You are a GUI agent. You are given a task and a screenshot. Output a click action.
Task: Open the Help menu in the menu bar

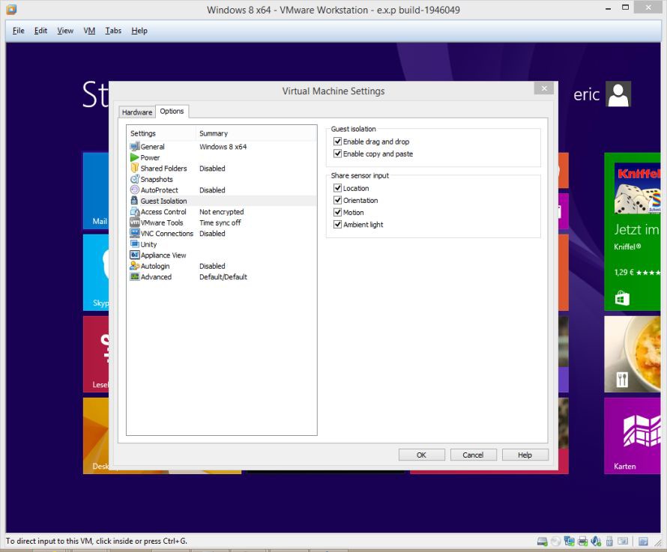139,31
